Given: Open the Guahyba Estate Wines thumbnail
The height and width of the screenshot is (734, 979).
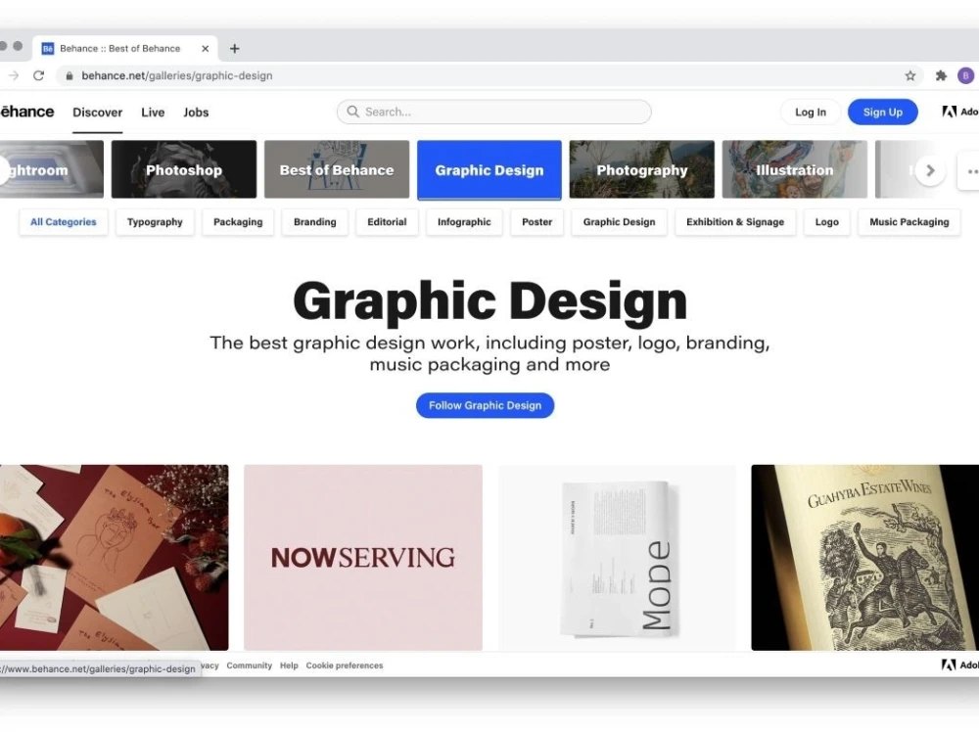Looking at the screenshot, I should 864,558.
